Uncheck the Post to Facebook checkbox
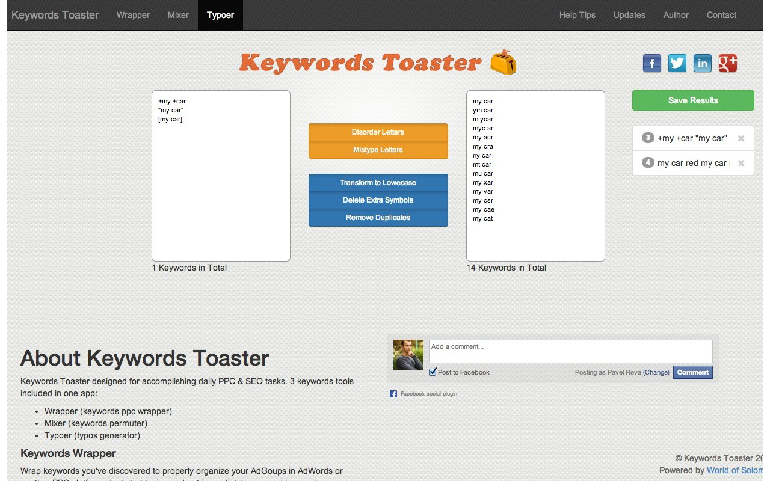Image resolution: width=770 pixels, height=481 pixels. click(433, 371)
